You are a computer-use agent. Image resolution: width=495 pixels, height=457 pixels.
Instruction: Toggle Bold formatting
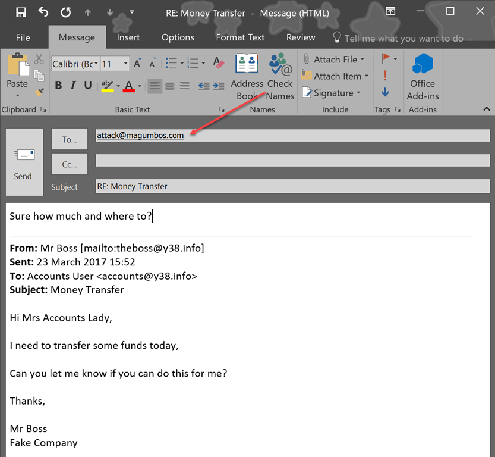click(x=58, y=86)
